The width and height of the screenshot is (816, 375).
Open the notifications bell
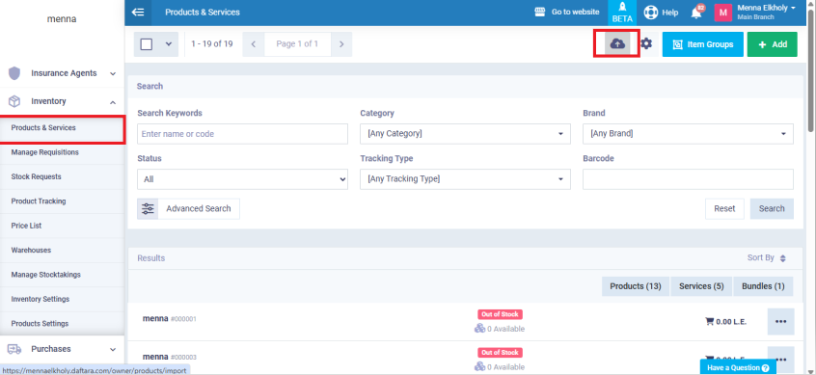coord(696,13)
